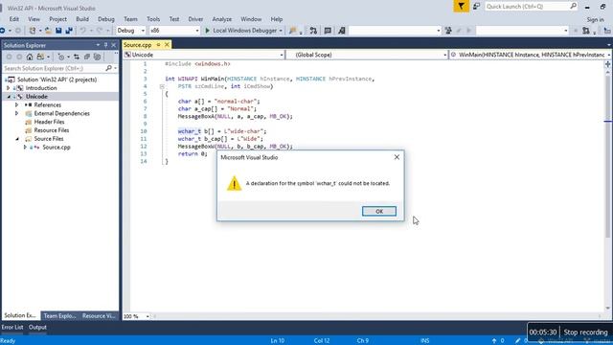Click the Quick Launch search field
Screen dimensions: 613x345
tap(531, 7)
